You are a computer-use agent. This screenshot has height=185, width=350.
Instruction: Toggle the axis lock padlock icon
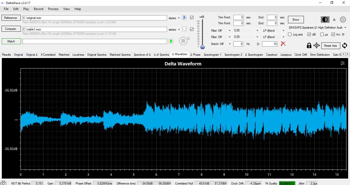pos(309,45)
